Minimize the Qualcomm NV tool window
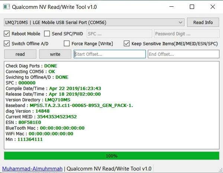The width and height of the screenshot is (223, 173). 171,7
